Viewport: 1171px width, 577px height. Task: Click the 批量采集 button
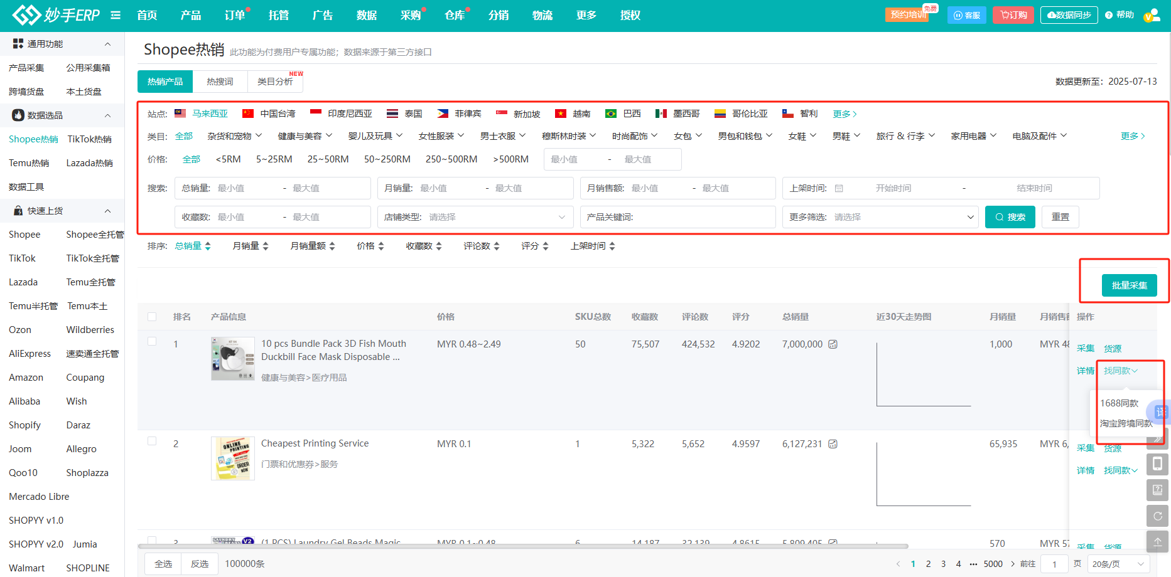(1129, 285)
